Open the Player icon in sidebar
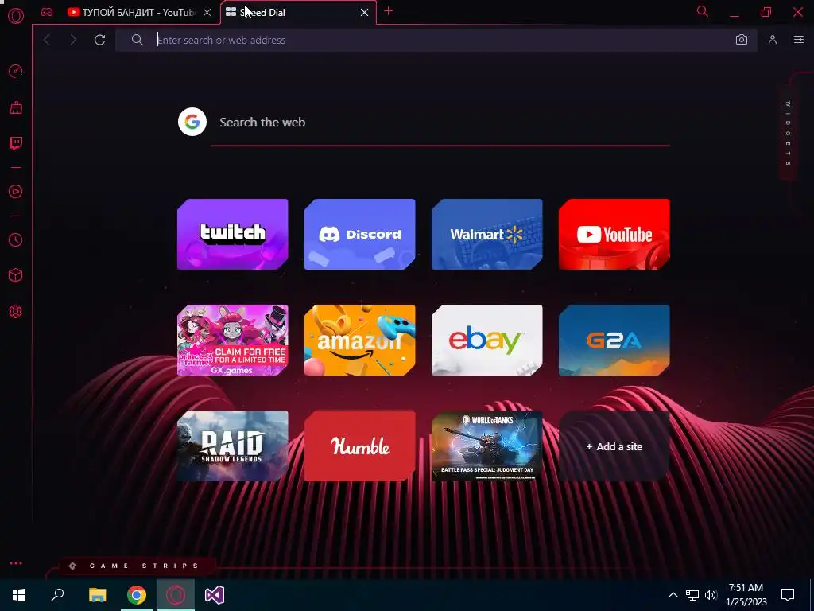Viewport: 814px width, 611px height. tap(16, 191)
